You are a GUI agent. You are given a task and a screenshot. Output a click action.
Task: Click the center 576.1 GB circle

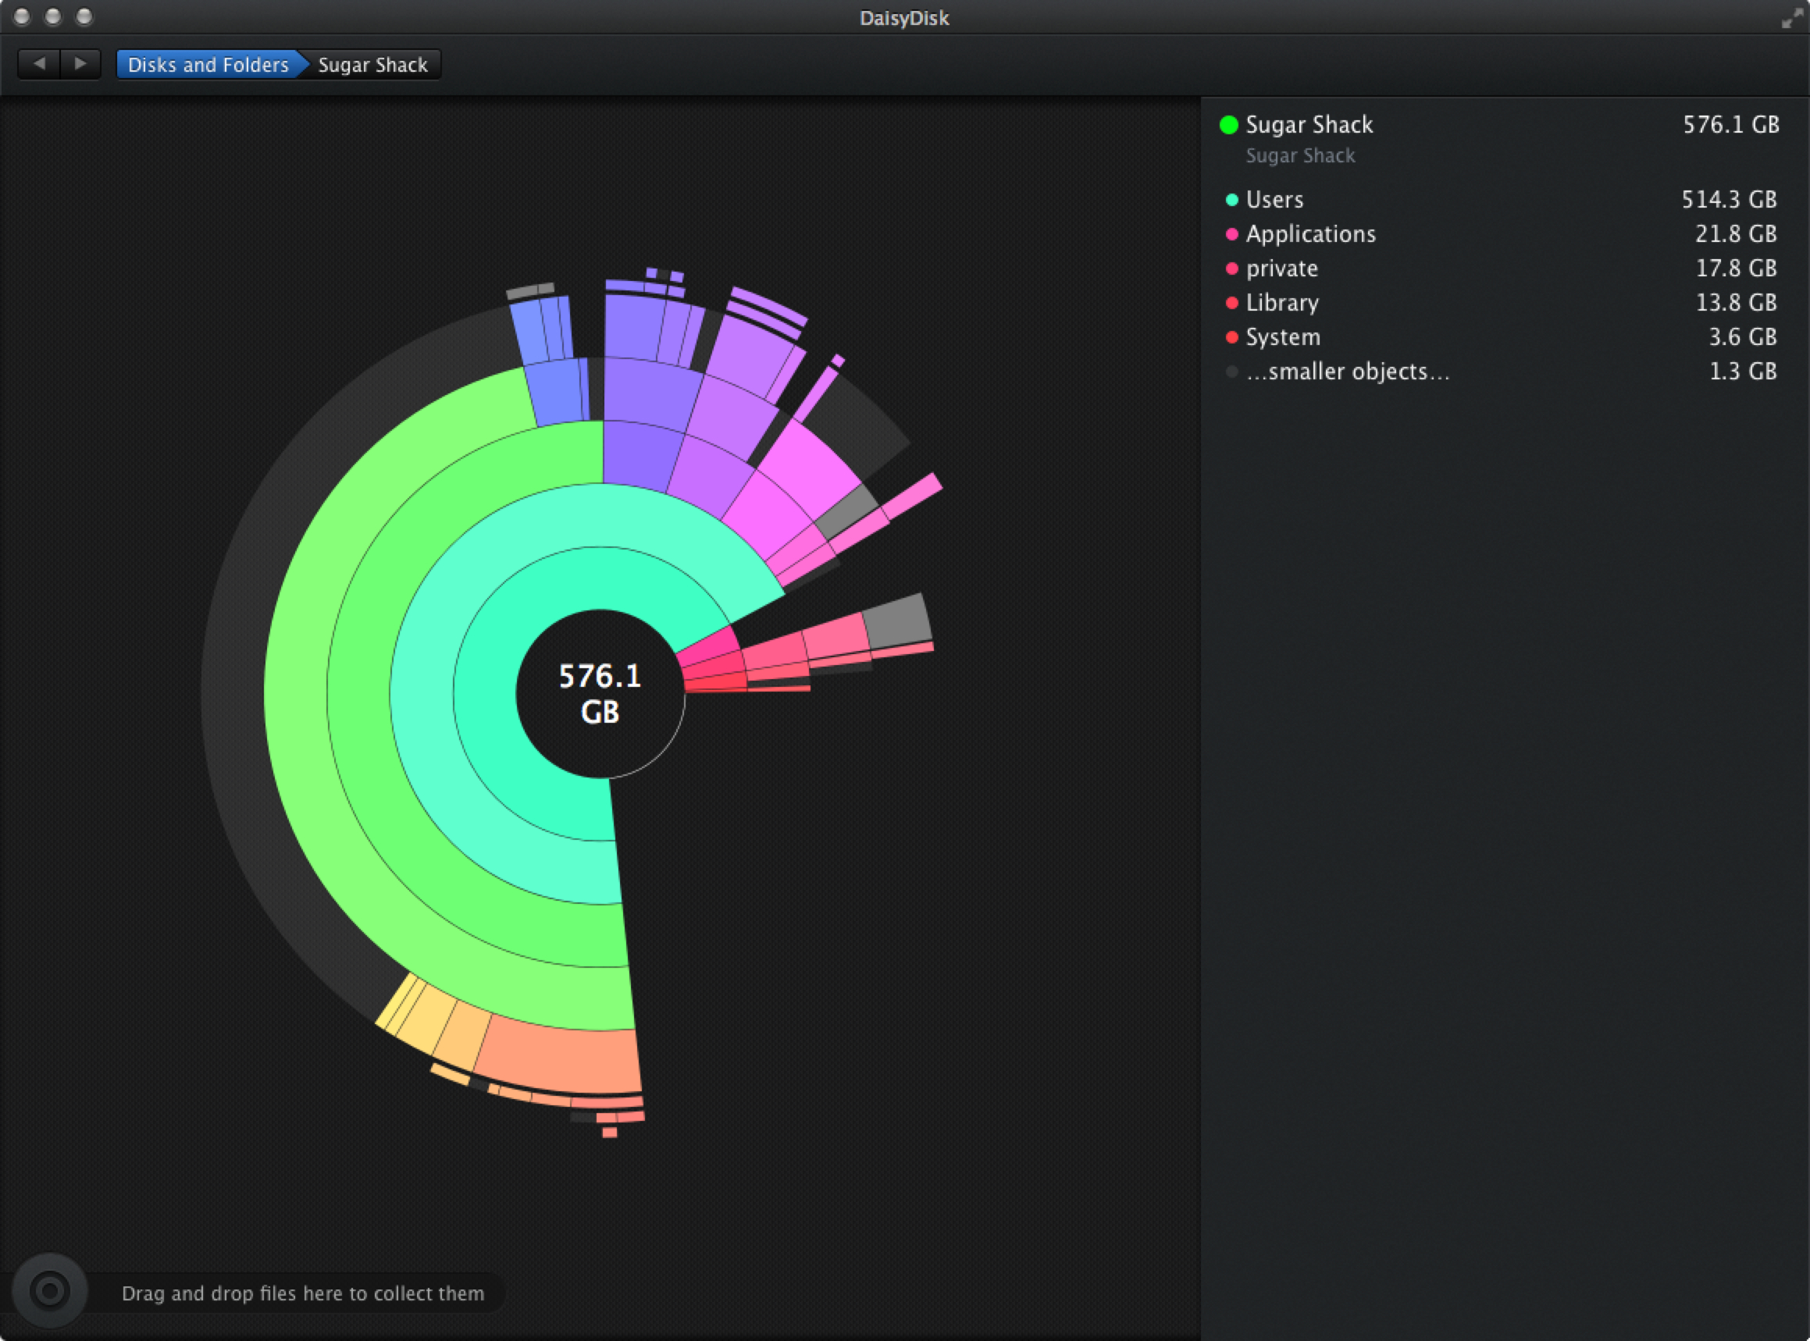(600, 694)
